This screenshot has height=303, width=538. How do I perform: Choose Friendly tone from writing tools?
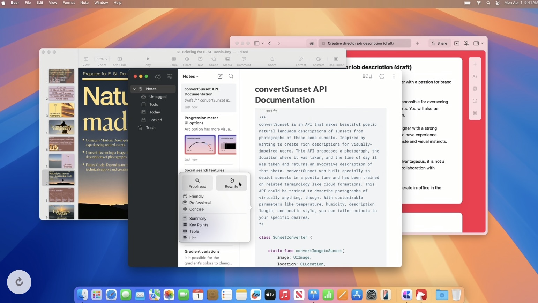[196, 196]
